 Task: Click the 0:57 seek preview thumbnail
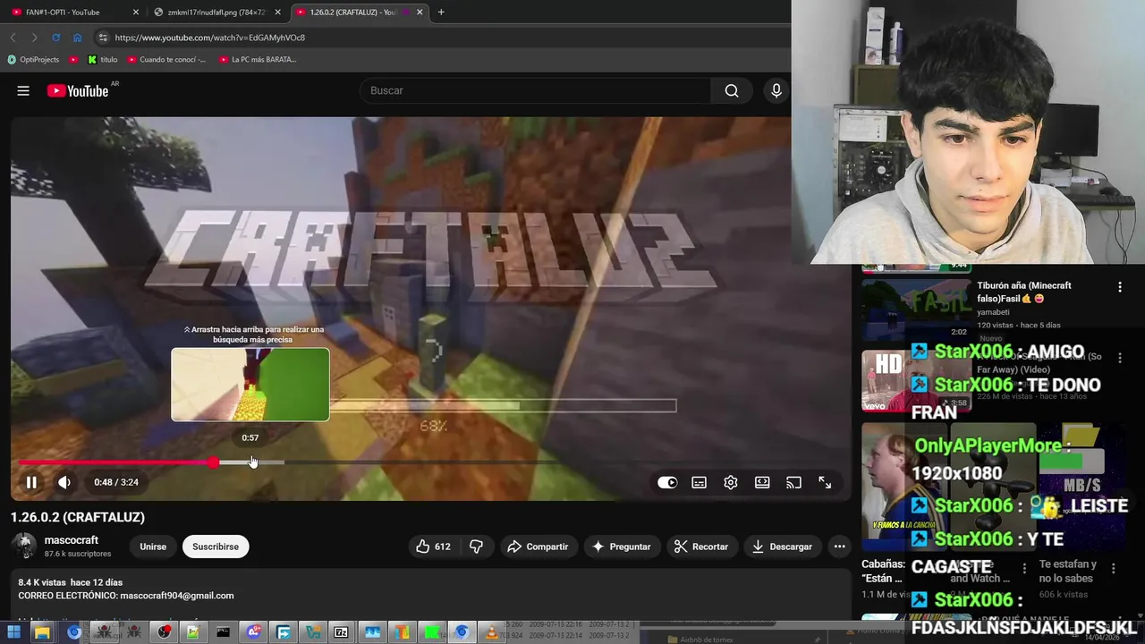[250, 385]
